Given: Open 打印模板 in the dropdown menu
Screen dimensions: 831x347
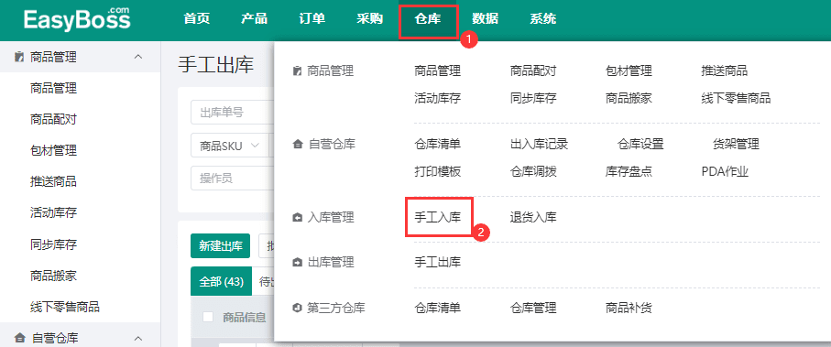Looking at the screenshot, I should pyautogui.click(x=438, y=171).
